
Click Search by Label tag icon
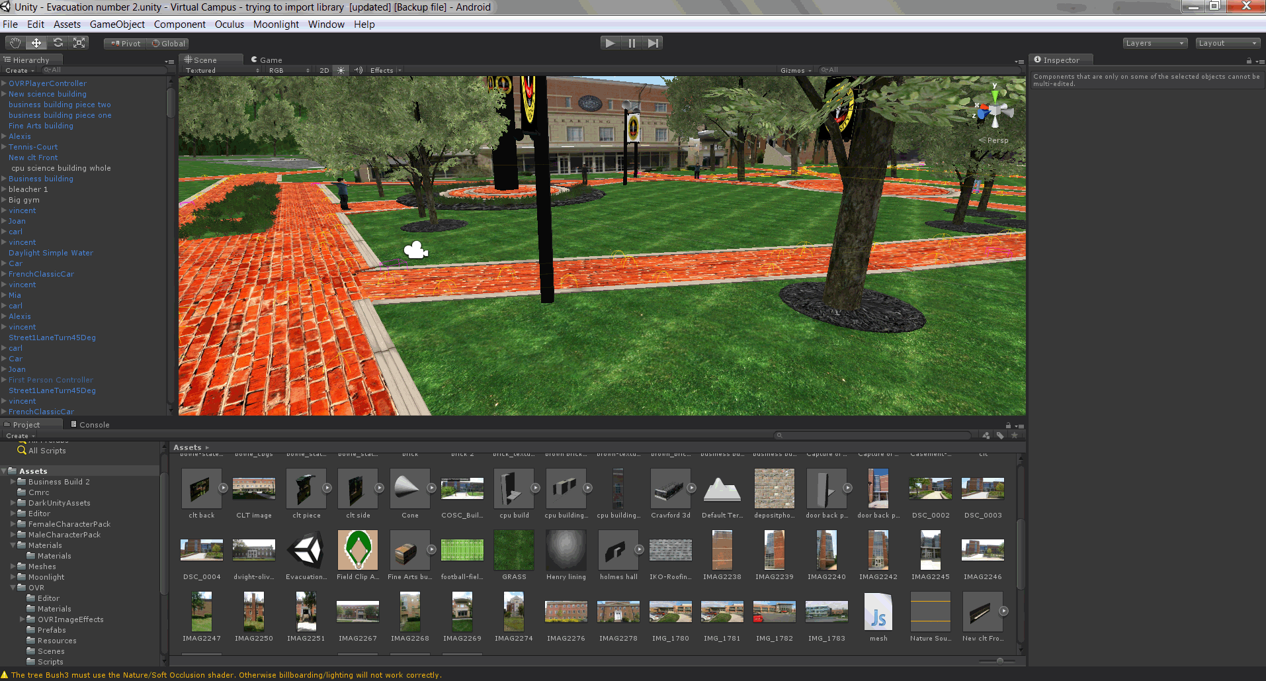1000,435
